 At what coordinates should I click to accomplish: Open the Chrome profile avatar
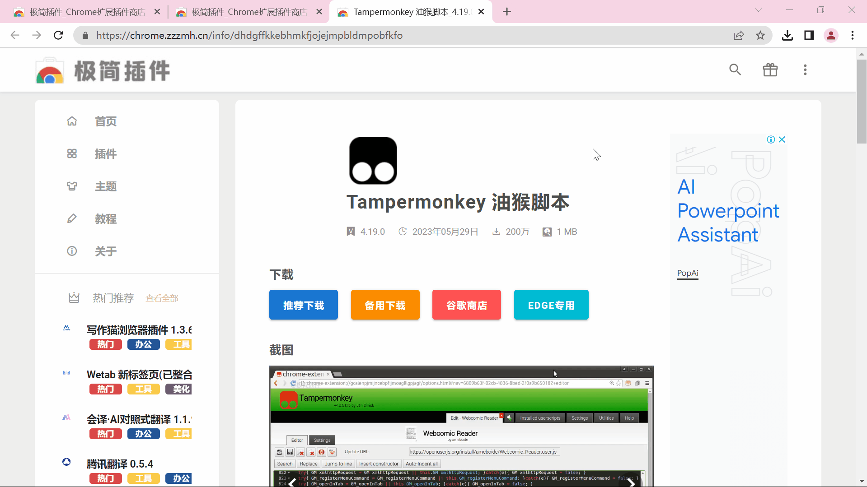(831, 35)
